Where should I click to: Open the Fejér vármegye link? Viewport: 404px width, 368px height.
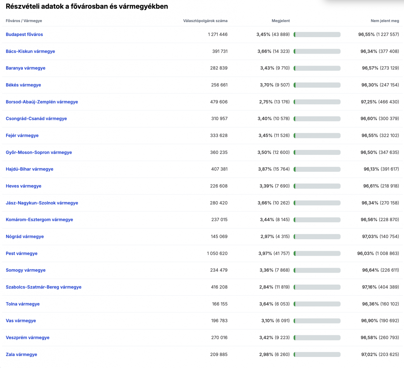tap(22, 136)
